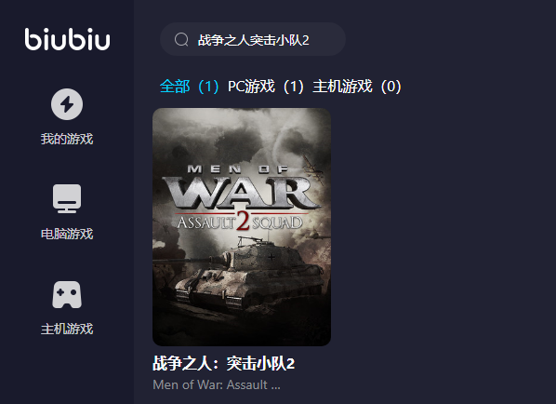
Task: Click the sidebar 主机游戏 text label
Action: tap(67, 330)
